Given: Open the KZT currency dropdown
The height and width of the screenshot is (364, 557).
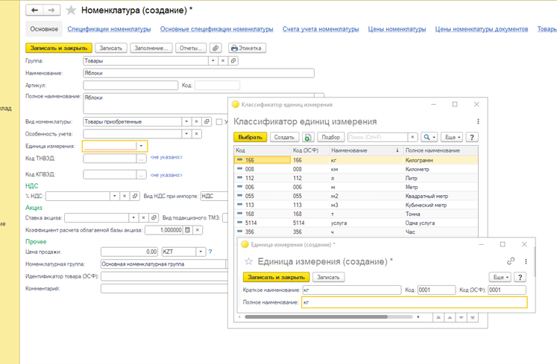Looking at the screenshot, I should click(201, 252).
